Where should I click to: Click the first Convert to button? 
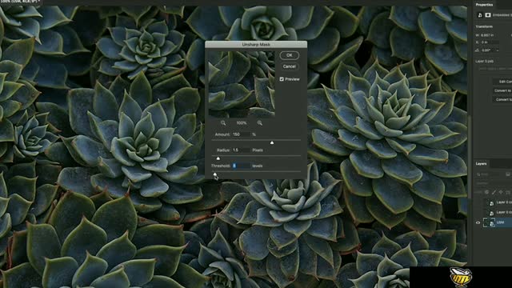point(503,90)
